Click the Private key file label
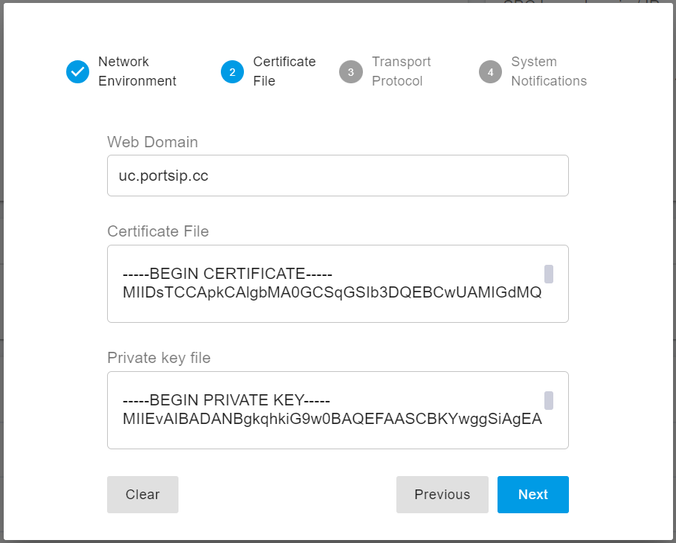Image resolution: width=676 pixels, height=543 pixels. (158, 358)
